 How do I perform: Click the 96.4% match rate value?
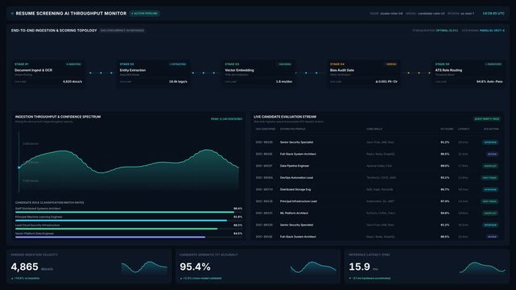point(238,209)
